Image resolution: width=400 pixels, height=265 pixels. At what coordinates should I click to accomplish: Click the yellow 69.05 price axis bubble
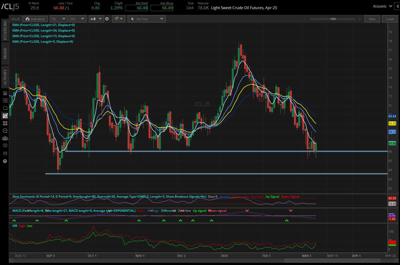point(392,124)
